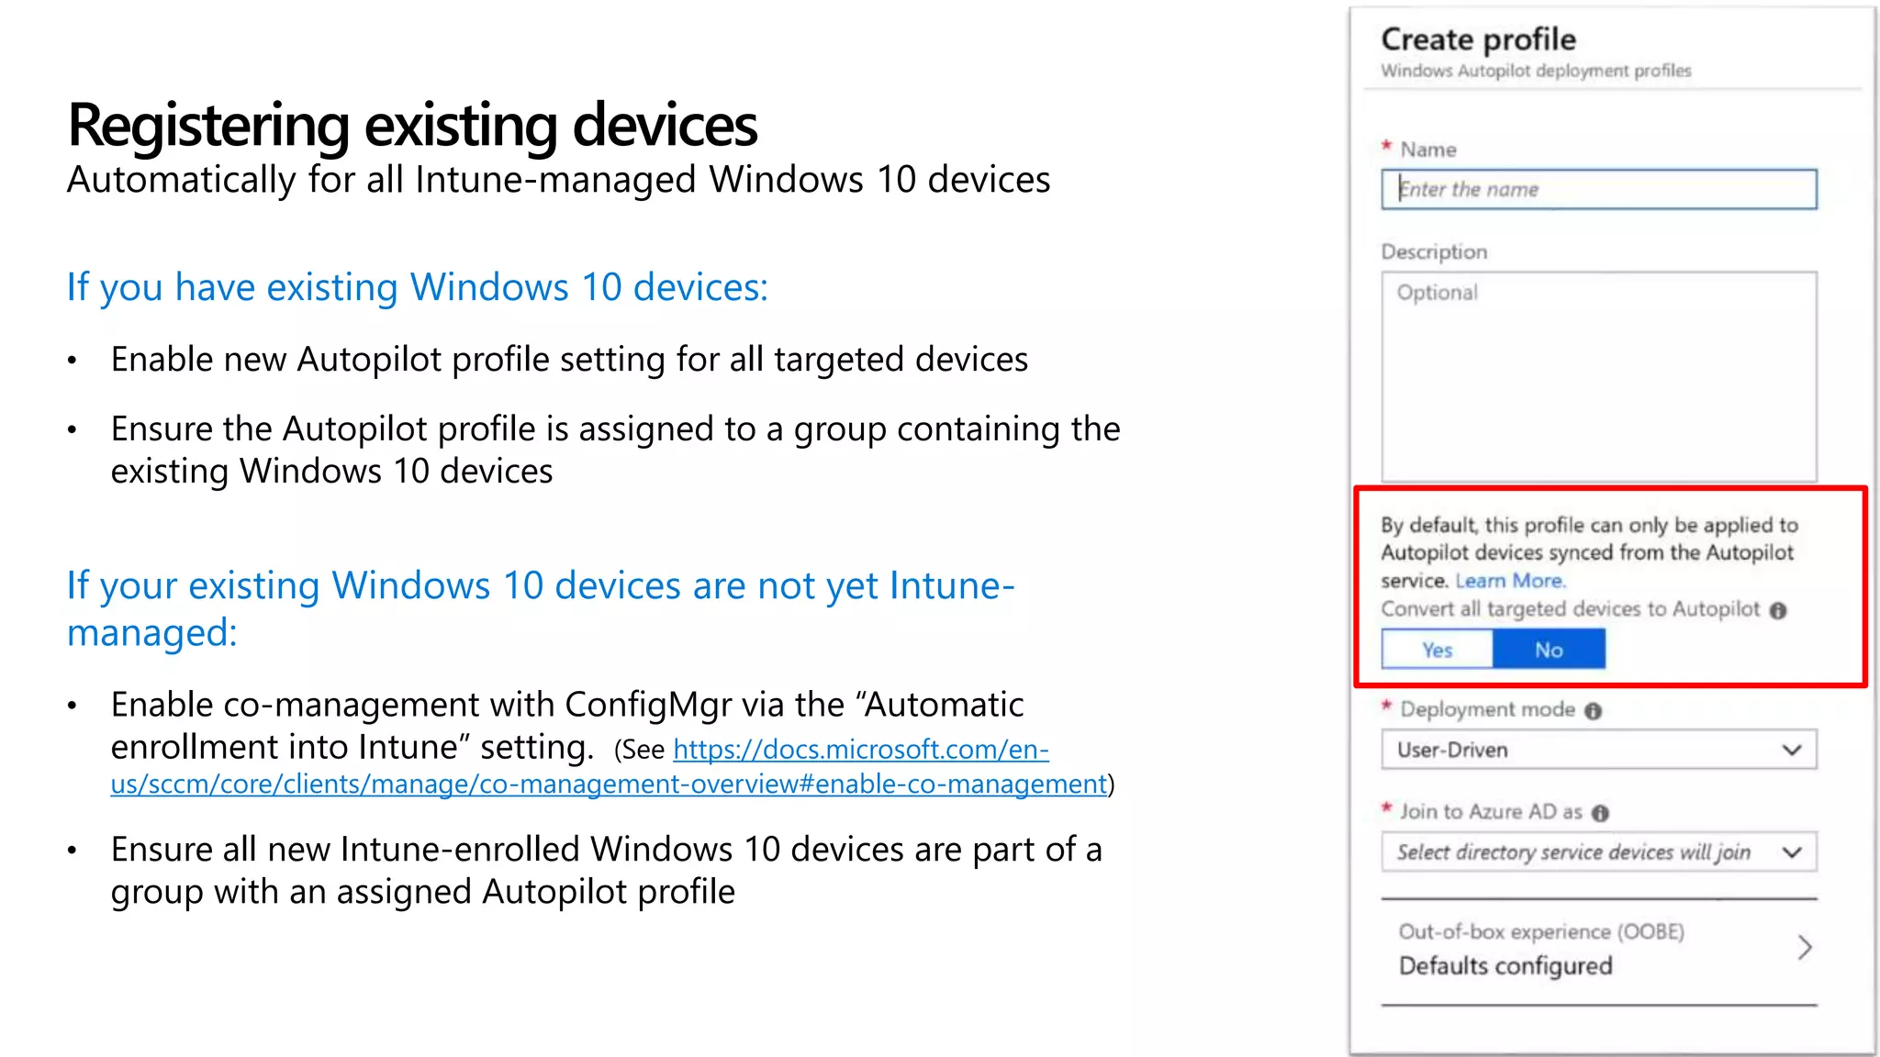Viewport: 1880px width, 1057px height.
Task: Open the Deployment mode User-Driven dropdown
Action: click(1599, 750)
